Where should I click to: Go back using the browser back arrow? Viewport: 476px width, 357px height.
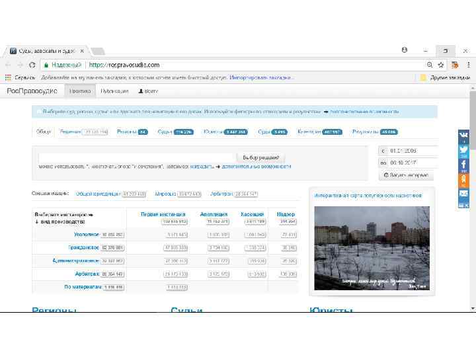tap(8, 65)
